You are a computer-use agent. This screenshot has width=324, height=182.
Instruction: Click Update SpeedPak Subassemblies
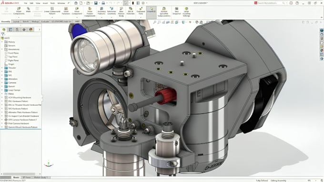(x=164, y=12)
